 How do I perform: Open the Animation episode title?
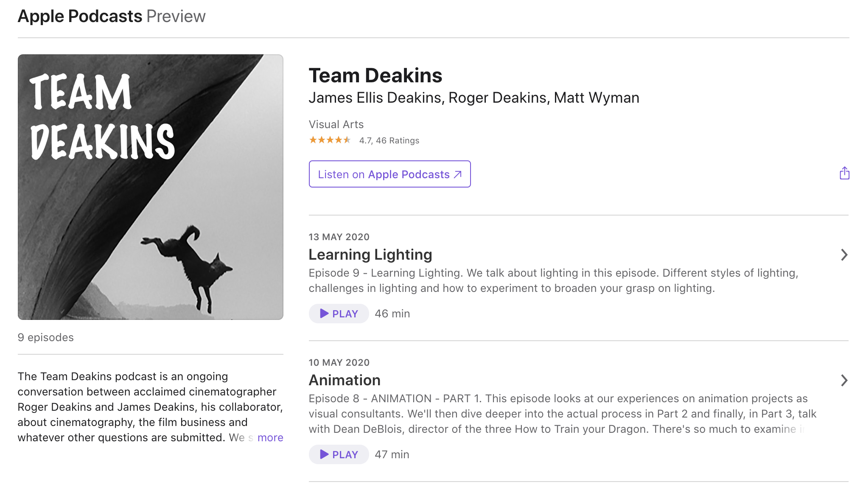pos(345,380)
